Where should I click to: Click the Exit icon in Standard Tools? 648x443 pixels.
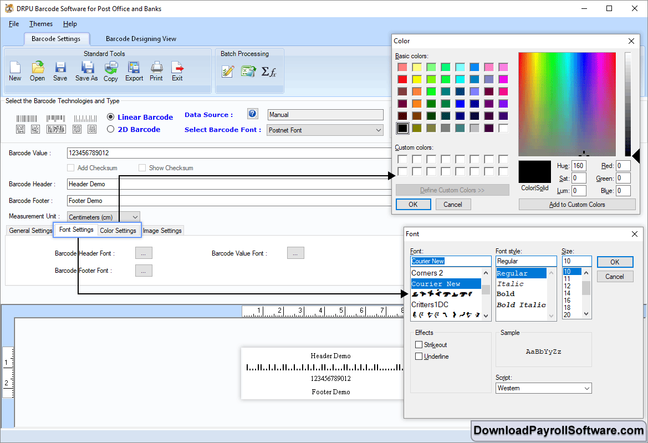click(x=177, y=71)
